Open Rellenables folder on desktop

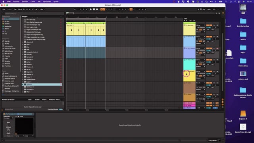(x=243, y=62)
